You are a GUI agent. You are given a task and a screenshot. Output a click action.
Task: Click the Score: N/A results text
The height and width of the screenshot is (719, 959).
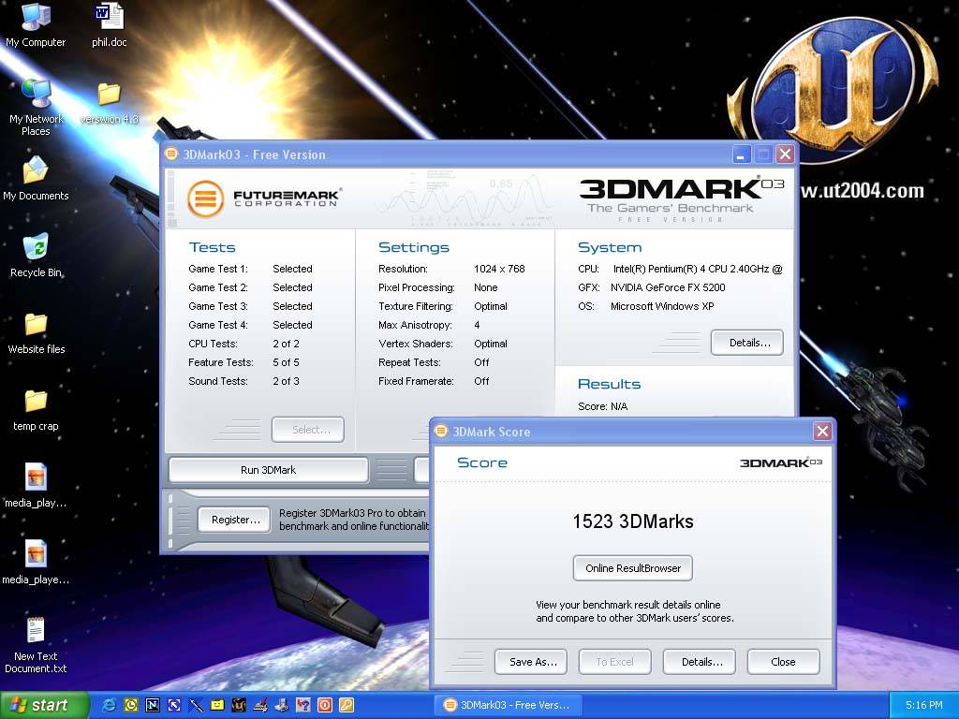(x=602, y=406)
